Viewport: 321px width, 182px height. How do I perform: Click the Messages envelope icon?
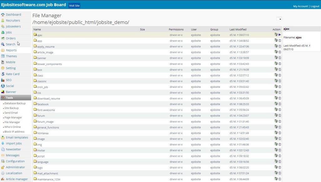3,155
